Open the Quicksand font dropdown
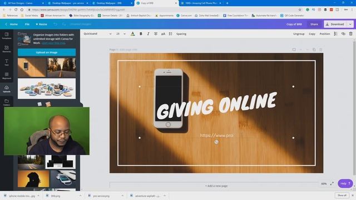The image size is (356, 200). point(97,34)
